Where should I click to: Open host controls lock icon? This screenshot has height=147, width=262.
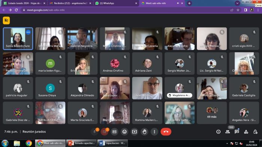tap(255, 132)
